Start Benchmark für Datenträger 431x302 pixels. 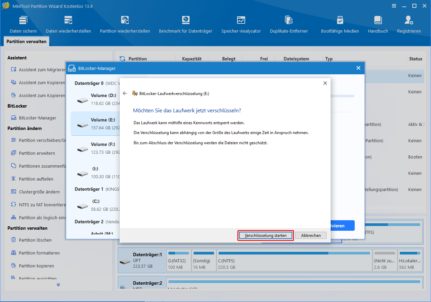pos(185,24)
